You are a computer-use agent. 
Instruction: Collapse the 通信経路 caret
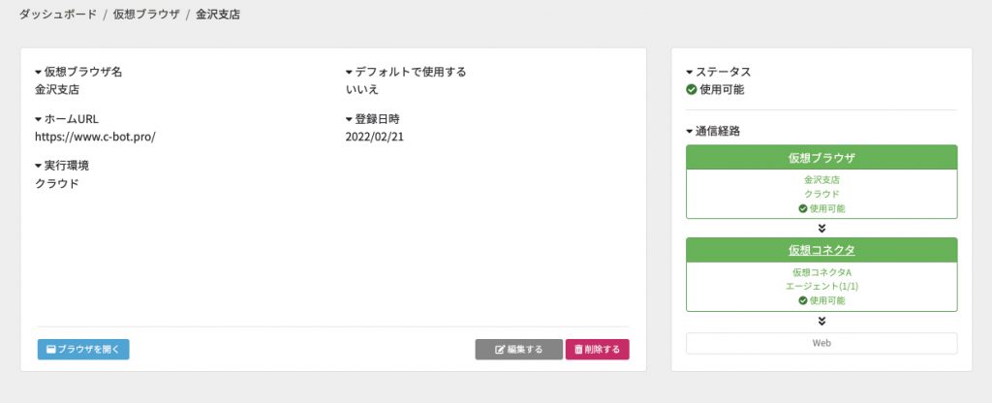tap(690, 132)
